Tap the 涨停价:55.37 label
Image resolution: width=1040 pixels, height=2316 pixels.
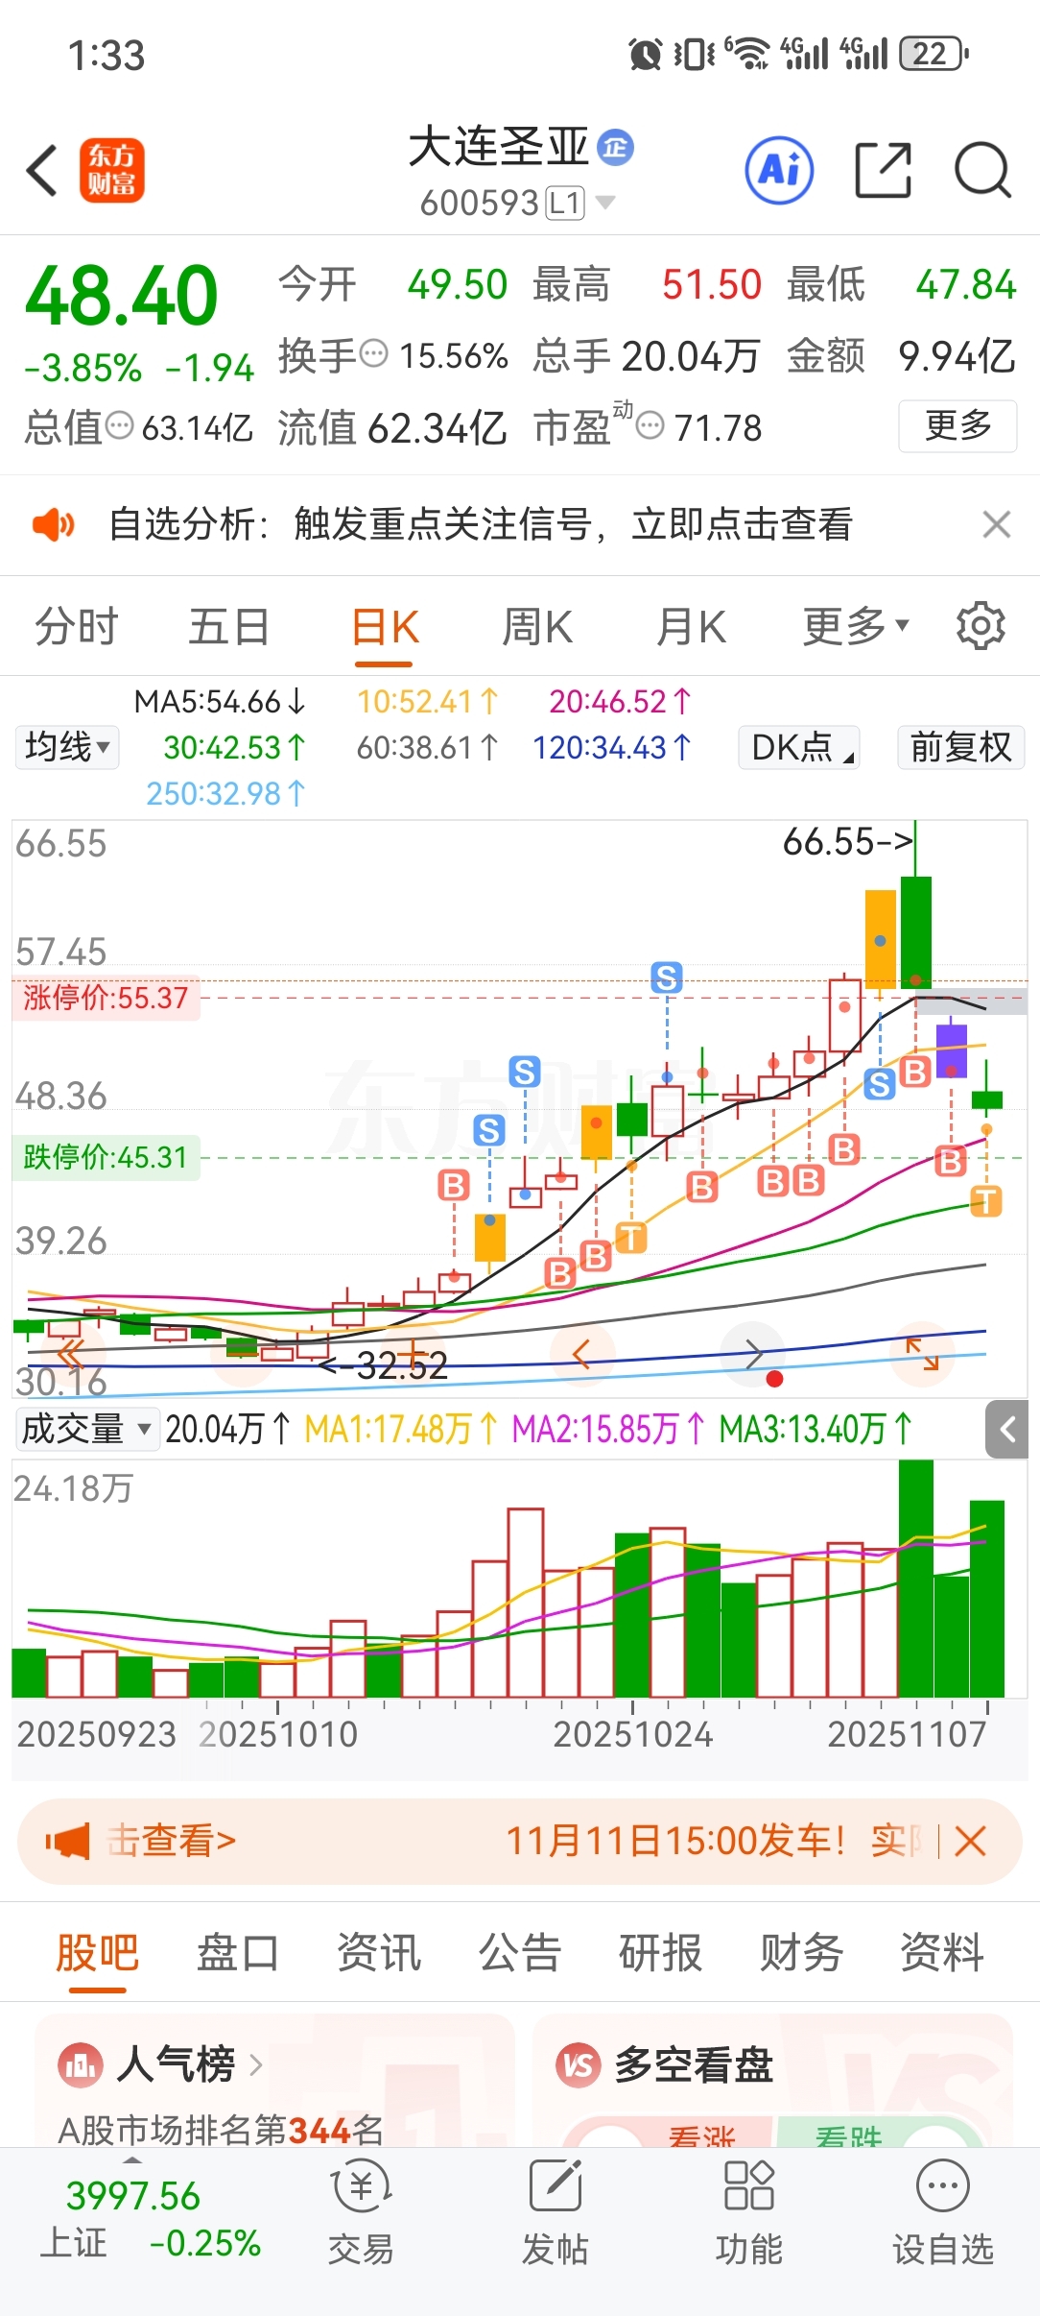tap(106, 998)
